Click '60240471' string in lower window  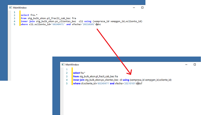pyautogui.click(x=103, y=83)
